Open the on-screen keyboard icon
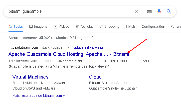Image resolution: width=181 pixels, height=105 pixels. click(x=149, y=11)
